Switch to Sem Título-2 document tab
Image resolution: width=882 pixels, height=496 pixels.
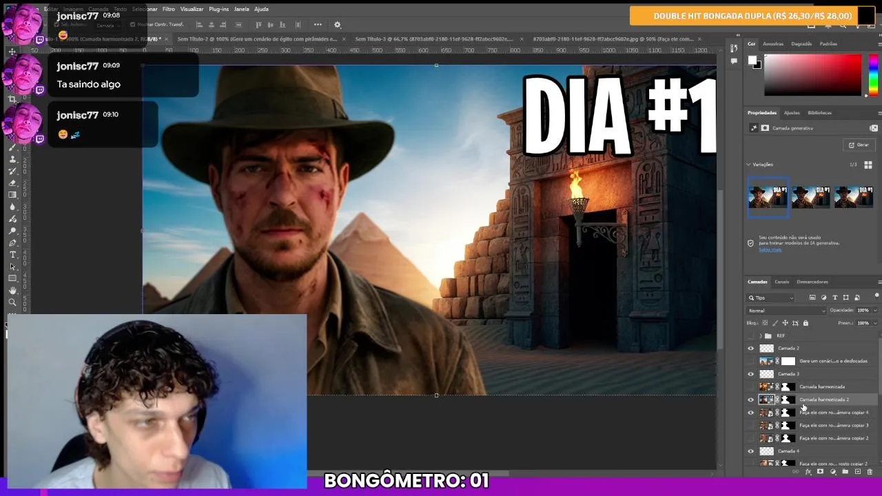click(257, 39)
